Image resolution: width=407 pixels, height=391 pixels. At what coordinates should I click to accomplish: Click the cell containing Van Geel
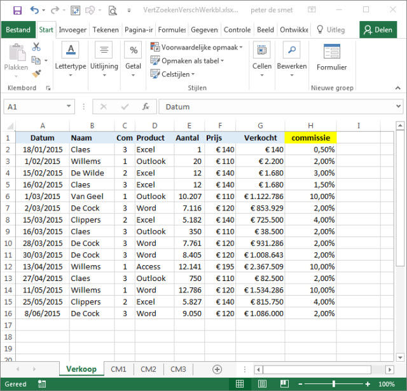pos(92,196)
